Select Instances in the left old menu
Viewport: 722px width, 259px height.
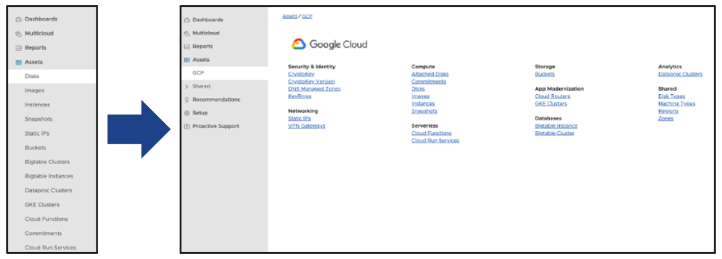pyautogui.click(x=37, y=105)
